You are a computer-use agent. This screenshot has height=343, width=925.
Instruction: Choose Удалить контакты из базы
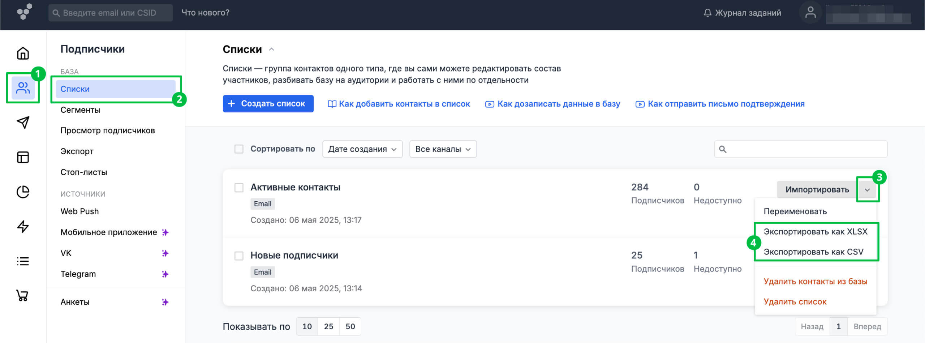816,282
